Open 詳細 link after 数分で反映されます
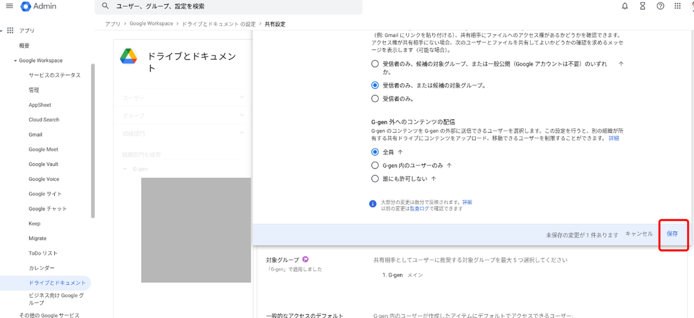The image size is (694, 318). [467, 202]
